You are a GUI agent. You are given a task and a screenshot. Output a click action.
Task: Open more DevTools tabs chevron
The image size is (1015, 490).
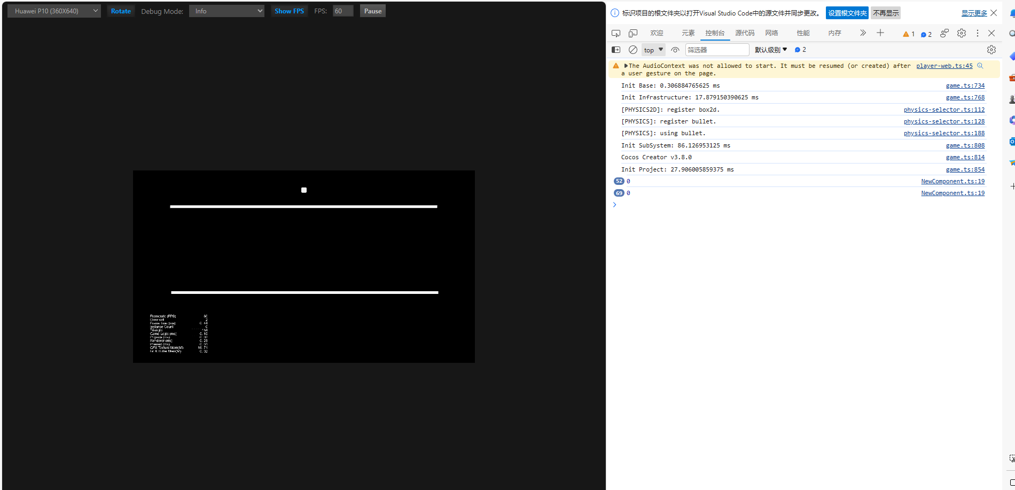[863, 33]
